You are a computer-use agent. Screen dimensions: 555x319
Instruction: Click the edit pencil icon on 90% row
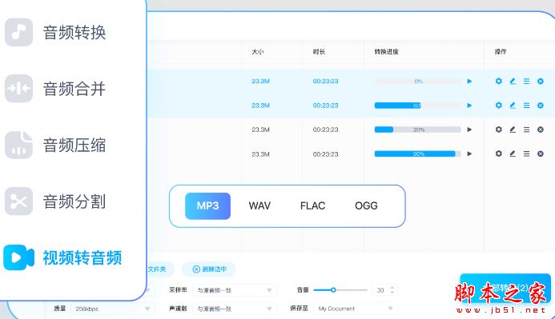pyautogui.click(x=513, y=154)
